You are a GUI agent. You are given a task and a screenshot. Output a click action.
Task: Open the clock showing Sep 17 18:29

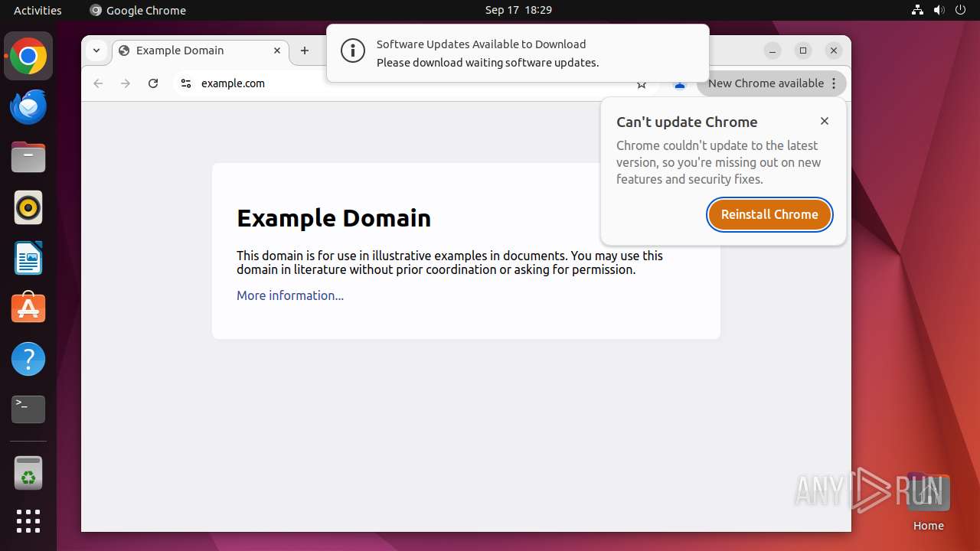(518, 10)
